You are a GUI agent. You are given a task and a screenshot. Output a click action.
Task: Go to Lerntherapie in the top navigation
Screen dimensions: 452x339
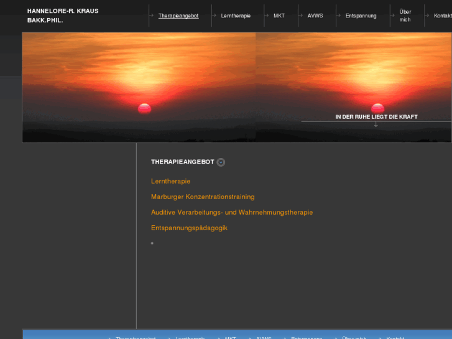coord(236,16)
